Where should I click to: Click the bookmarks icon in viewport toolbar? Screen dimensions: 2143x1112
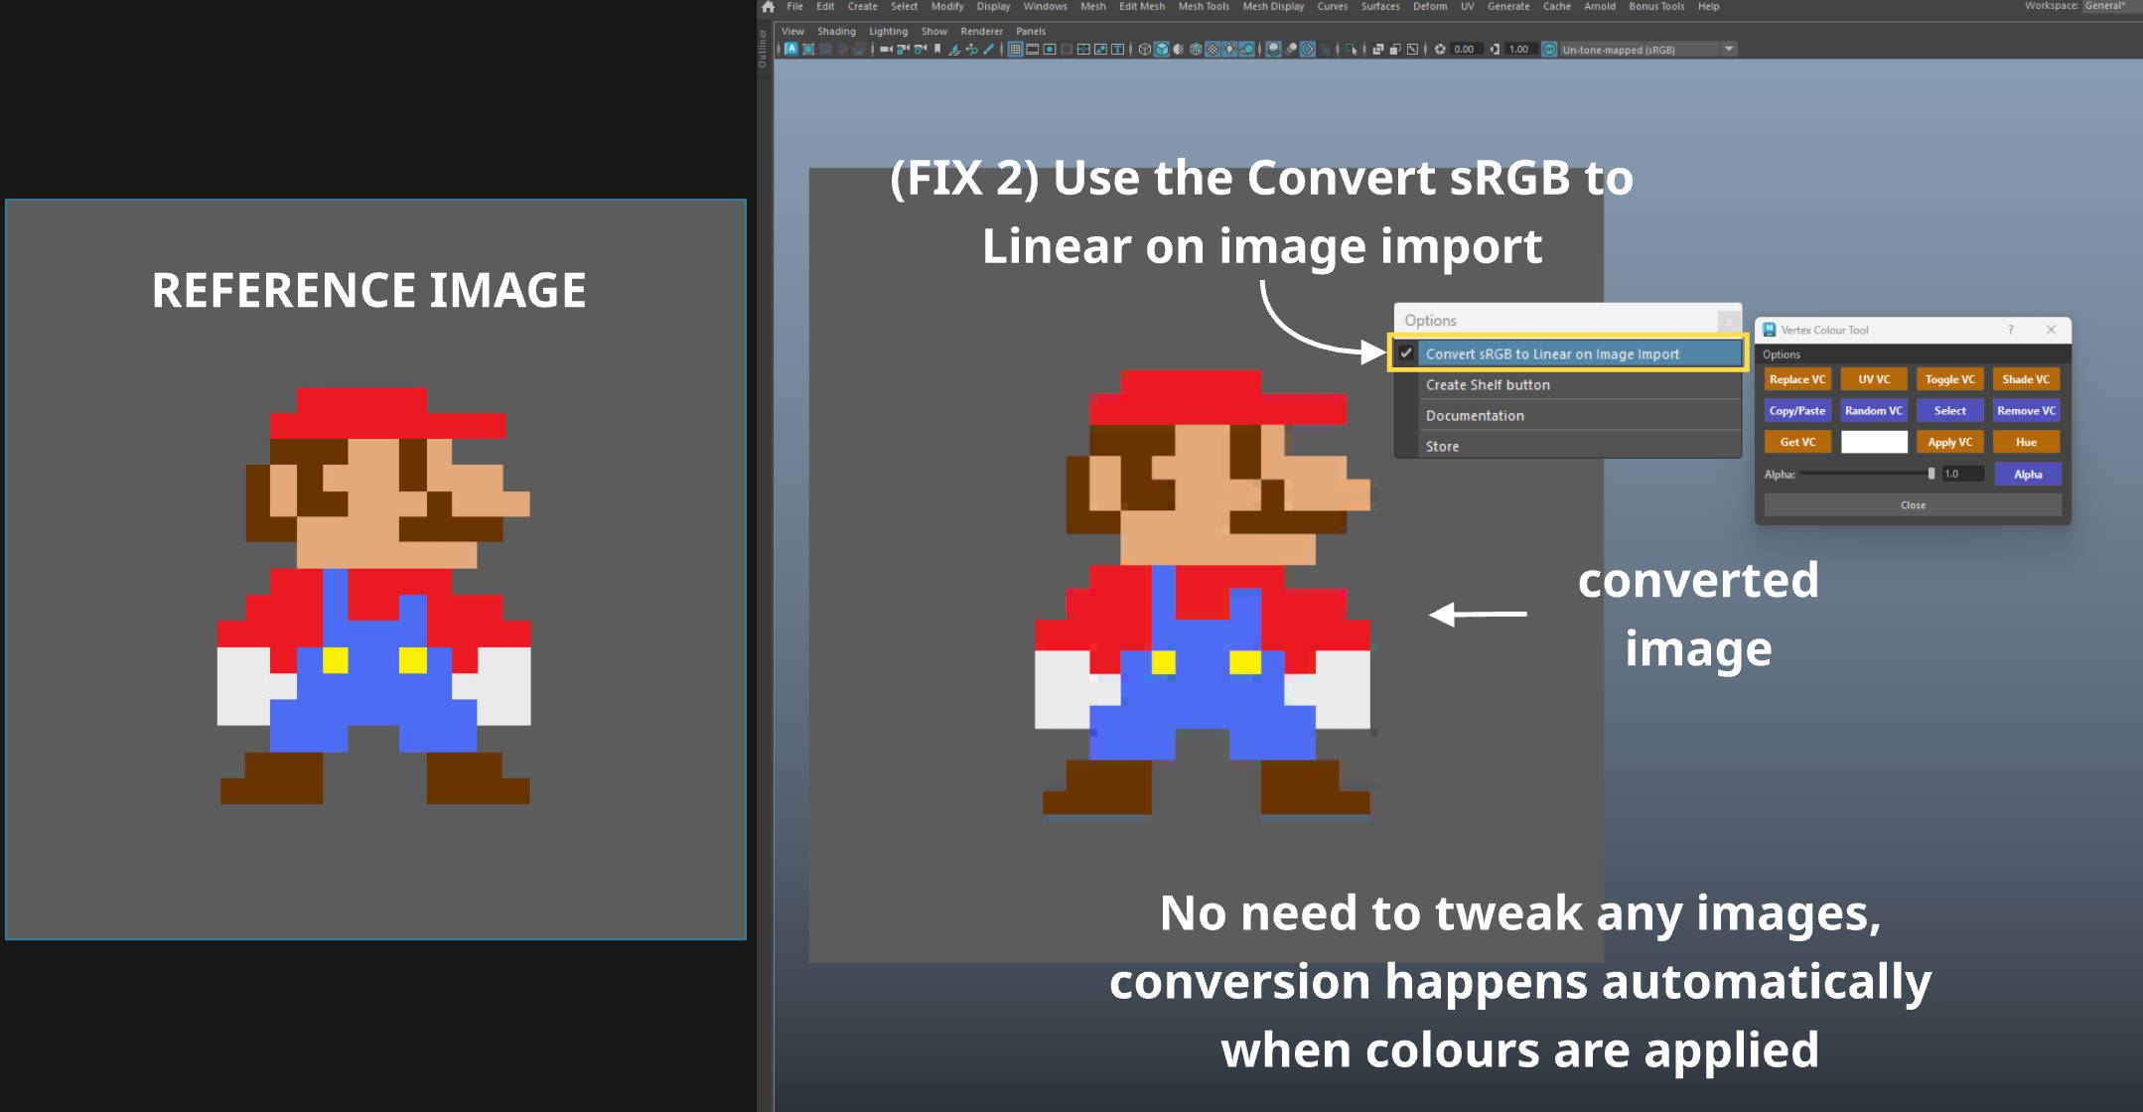[x=937, y=50]
